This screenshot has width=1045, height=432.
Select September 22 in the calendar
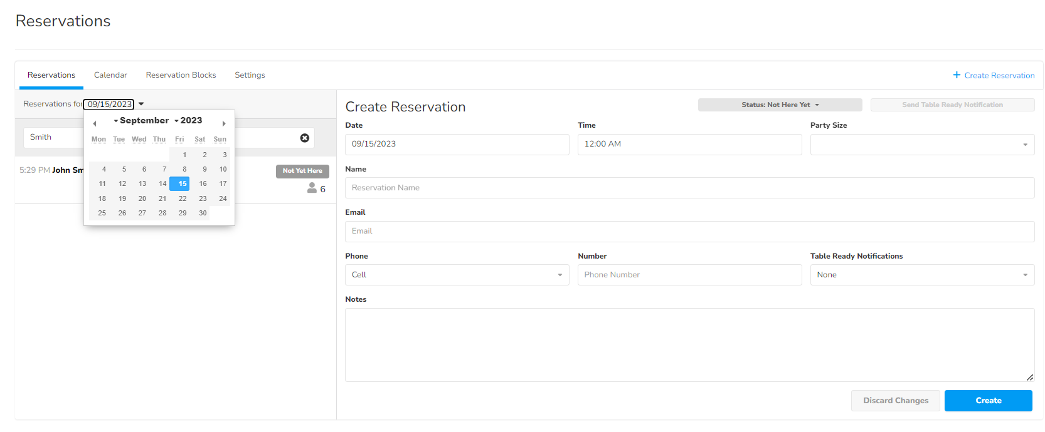pos(183,198)
